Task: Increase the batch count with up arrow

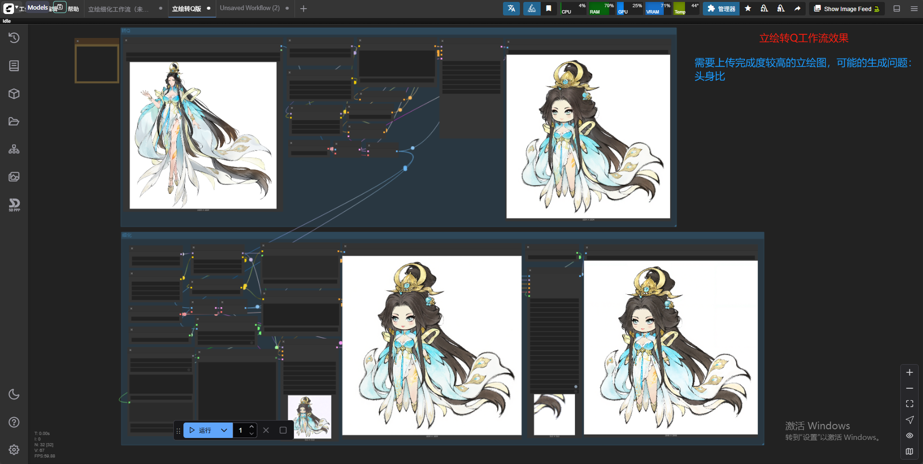Action: 252,427
